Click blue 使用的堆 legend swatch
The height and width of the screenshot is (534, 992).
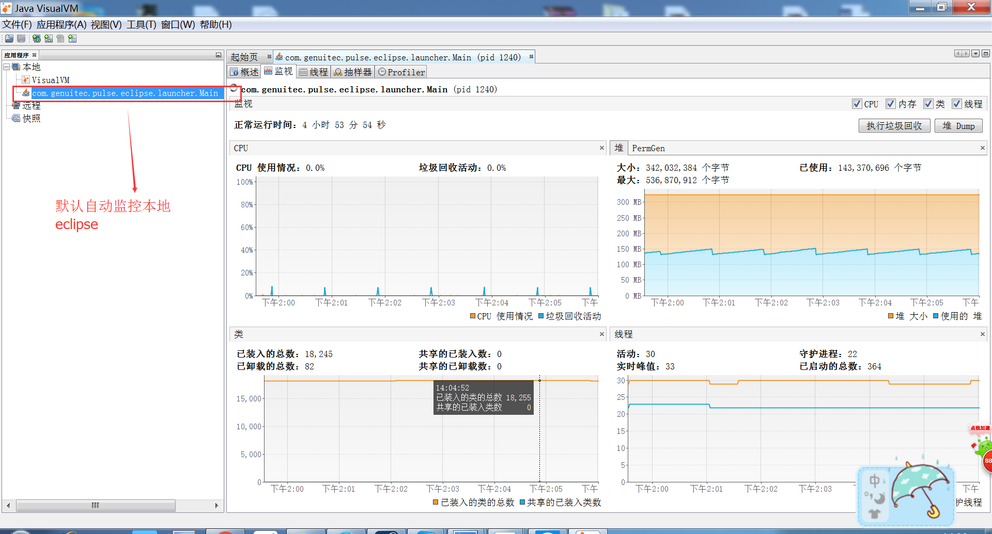pyautogui.click(x=936, y=316)
